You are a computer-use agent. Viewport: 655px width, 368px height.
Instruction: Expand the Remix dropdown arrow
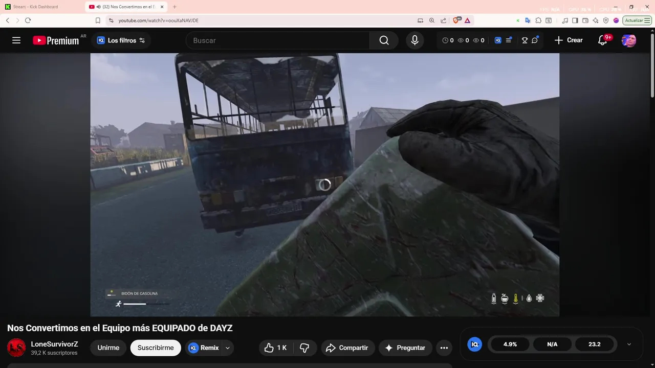tap(228, 348)
